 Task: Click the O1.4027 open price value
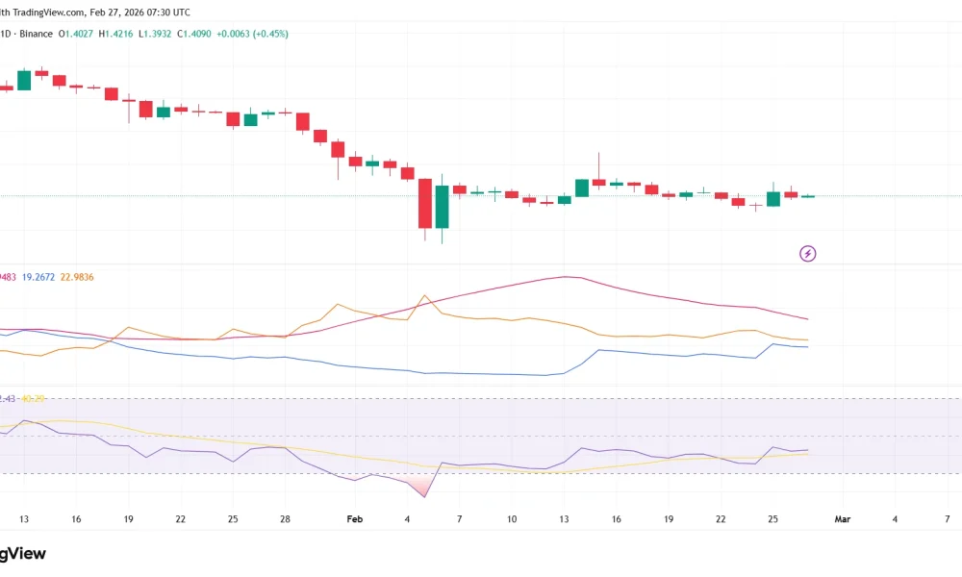click(x=74, y=33)
